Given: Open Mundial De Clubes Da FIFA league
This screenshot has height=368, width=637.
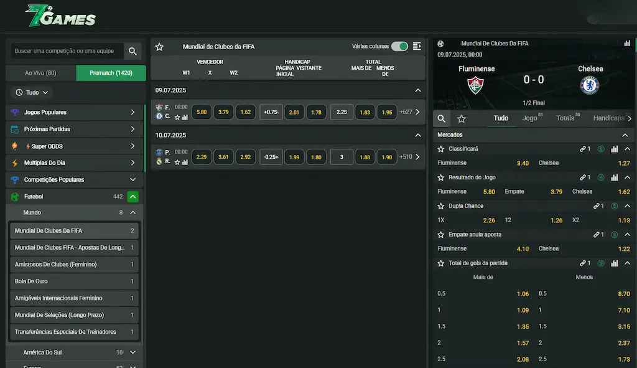Looking at the screenshot, I should tap(74, 231).
